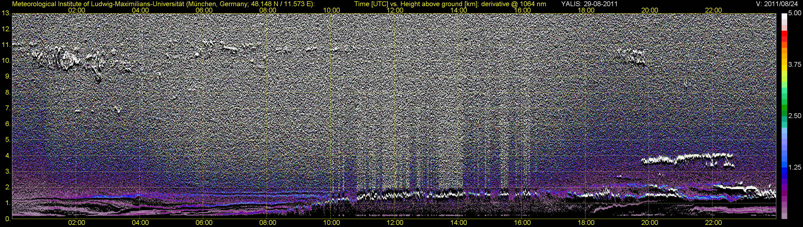This screenshot has width=803, height=227.
Task: Click the 18:00 label on top time axis
Action: (586, 10)
